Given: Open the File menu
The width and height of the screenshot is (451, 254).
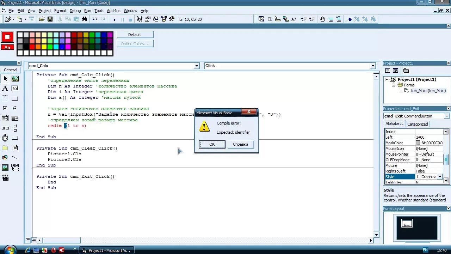Looking at the screenshot, I should (x=11, y=11).
